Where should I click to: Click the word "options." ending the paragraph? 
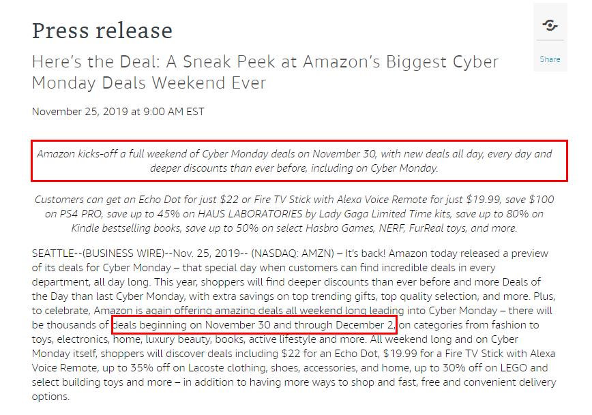[x=50, y=397]
